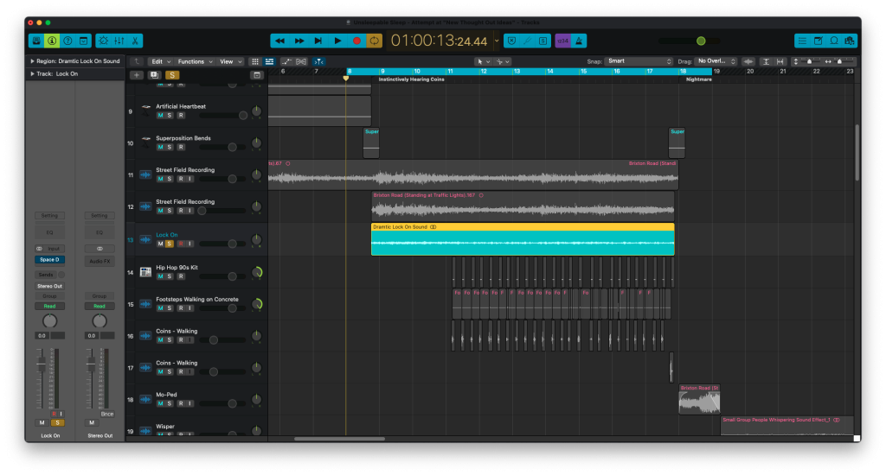Unsolo the Lock On track

point(169,244)
